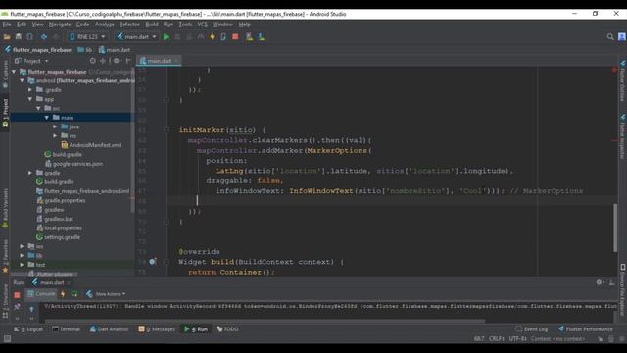The image size is (627, 353).
Task: Click the Sync files icon in toolbar
Action: pyautogui.click(x=30, y=37)
